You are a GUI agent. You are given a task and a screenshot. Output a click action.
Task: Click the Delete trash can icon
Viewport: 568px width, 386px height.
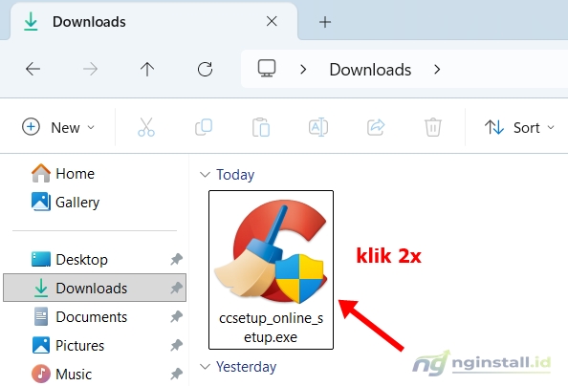point(433,127)
